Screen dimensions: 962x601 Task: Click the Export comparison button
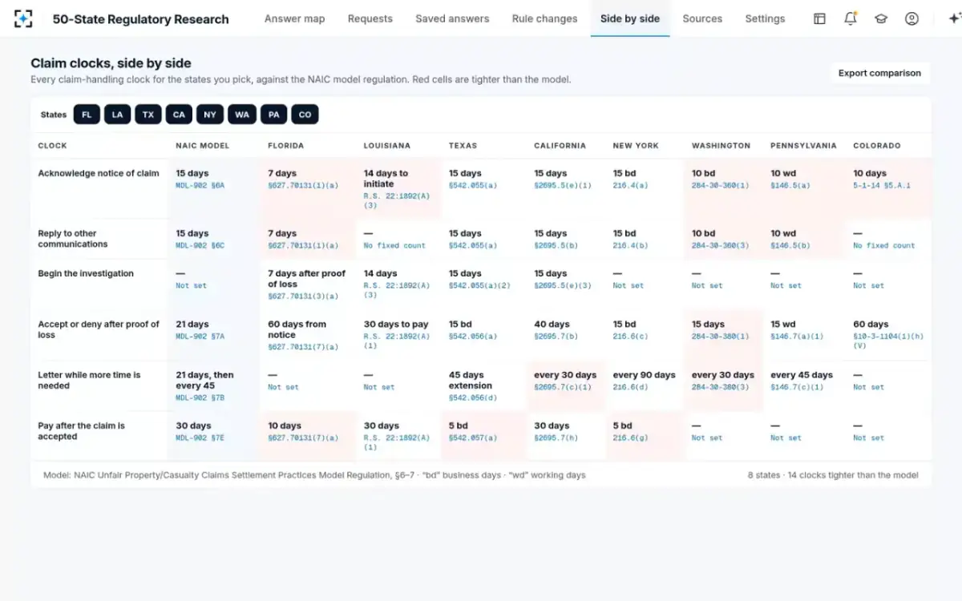pyautogui.click(x=879, y=73)
